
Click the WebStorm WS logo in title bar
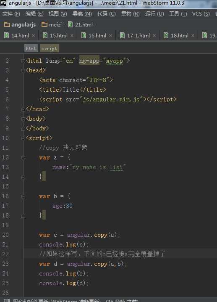click(x=3, y=3)
